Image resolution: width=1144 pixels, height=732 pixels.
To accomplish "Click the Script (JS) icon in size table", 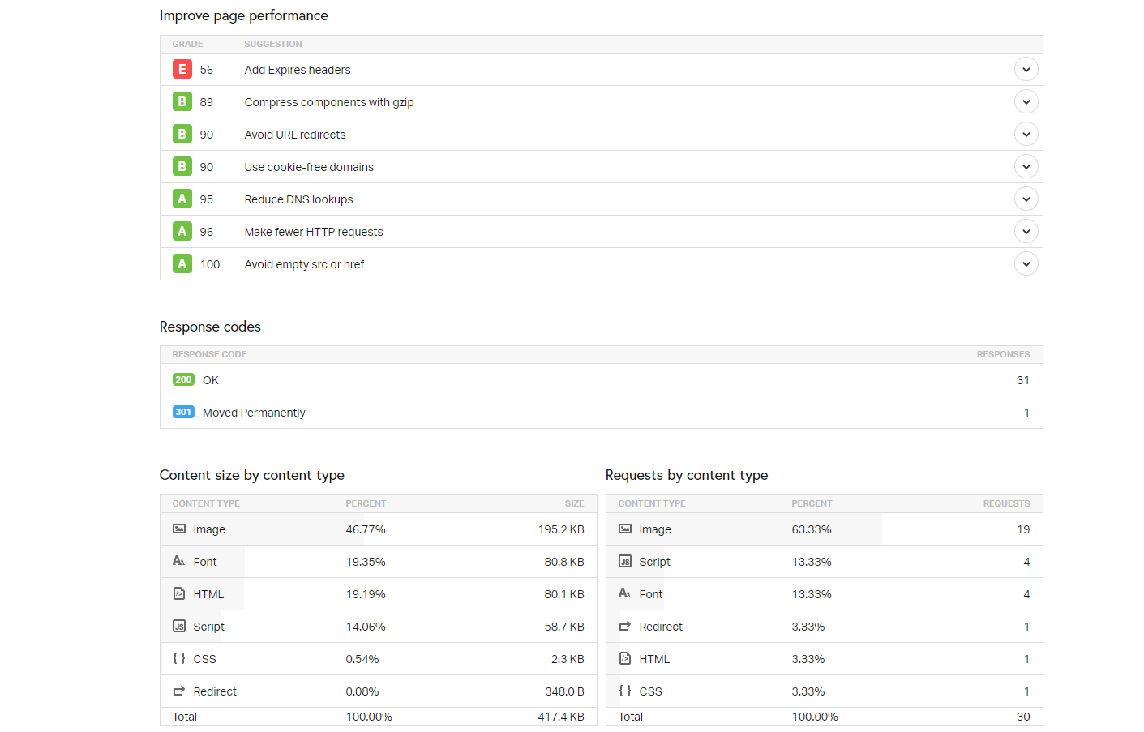I will 178,626.
